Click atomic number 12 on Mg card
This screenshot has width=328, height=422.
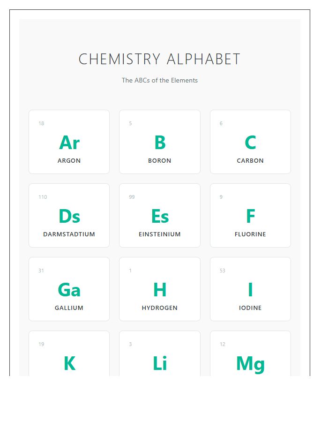pos(223,344)
